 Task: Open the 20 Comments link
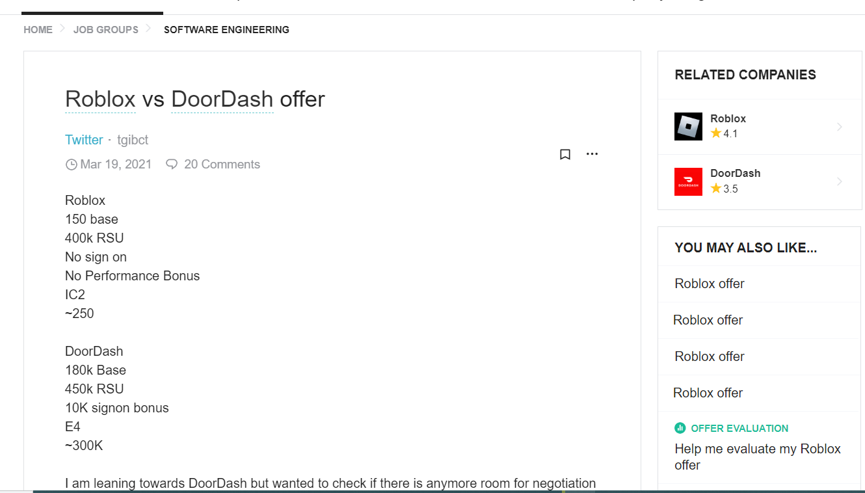coord(222,165)
